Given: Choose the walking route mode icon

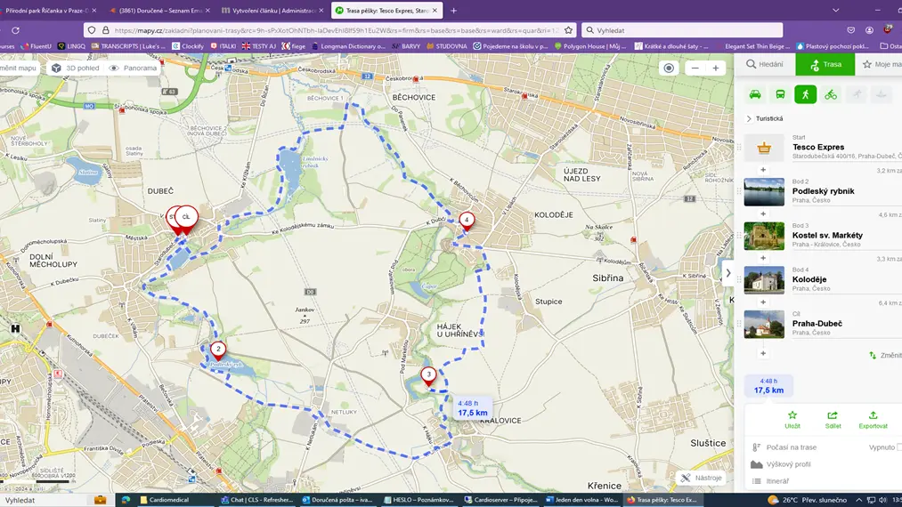Looking at the screenshot, I should pos(805,94).
